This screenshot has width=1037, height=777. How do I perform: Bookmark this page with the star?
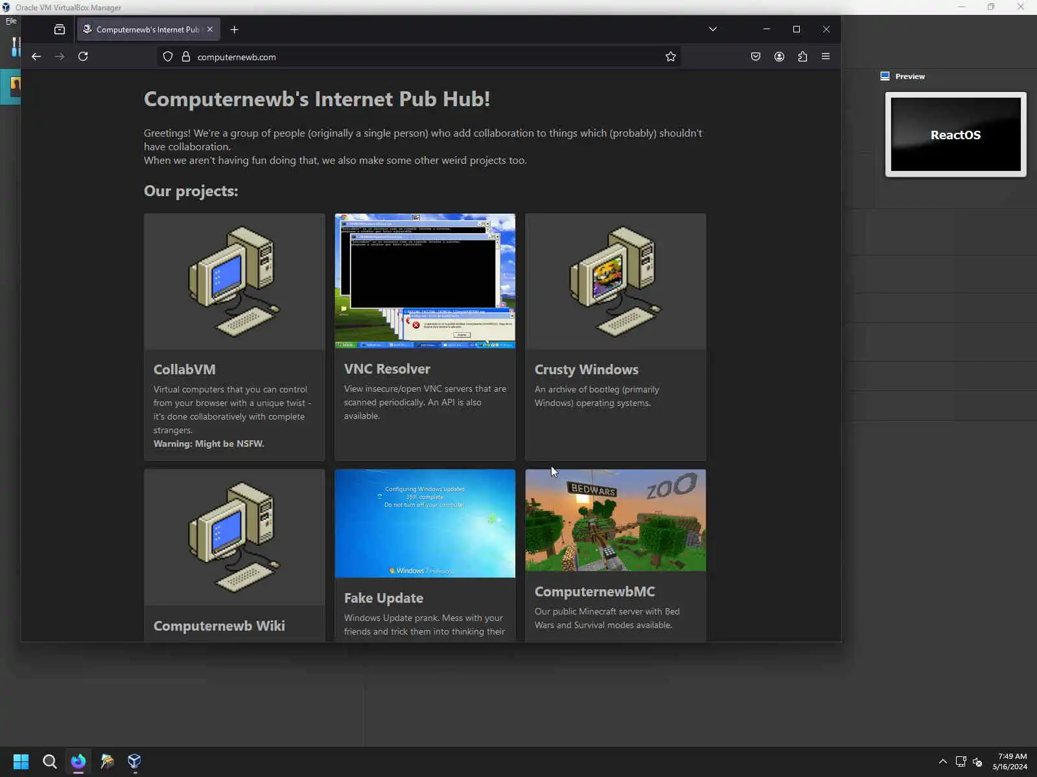pyautogui.click(x=671, y=56)
